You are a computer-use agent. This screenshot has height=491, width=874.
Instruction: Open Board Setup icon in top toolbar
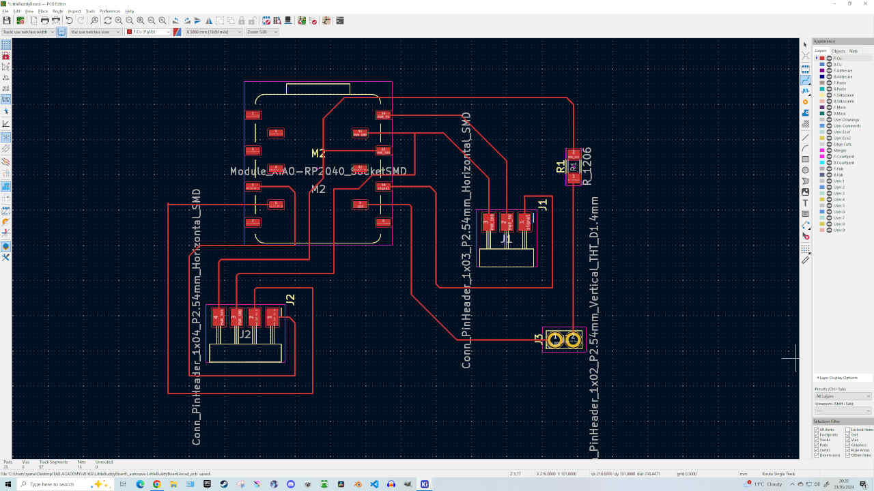(20, 20)
